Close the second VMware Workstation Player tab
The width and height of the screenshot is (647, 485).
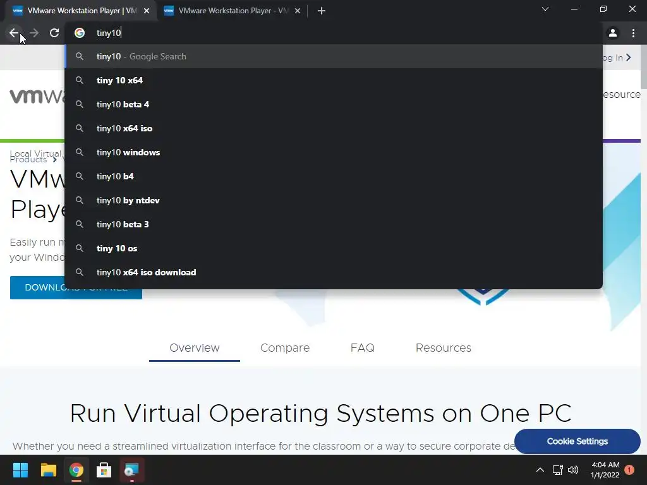[x=298, y=11]
